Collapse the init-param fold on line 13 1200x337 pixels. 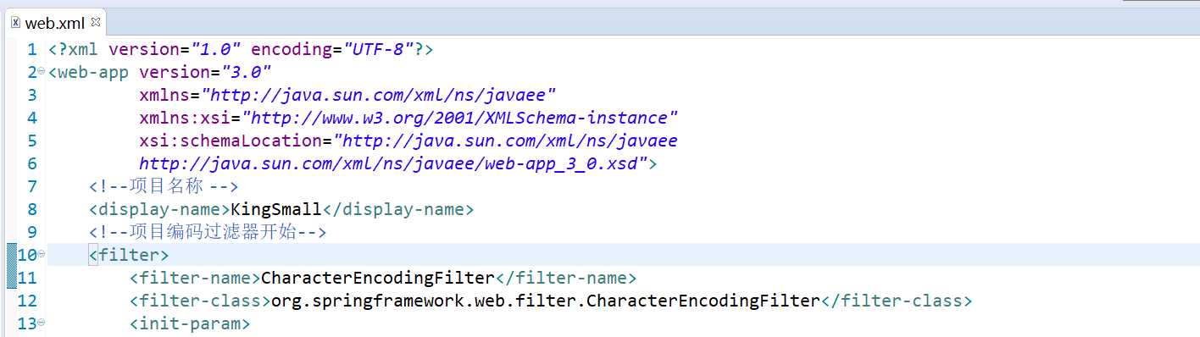pyautogui.click(x=41, y=323)
